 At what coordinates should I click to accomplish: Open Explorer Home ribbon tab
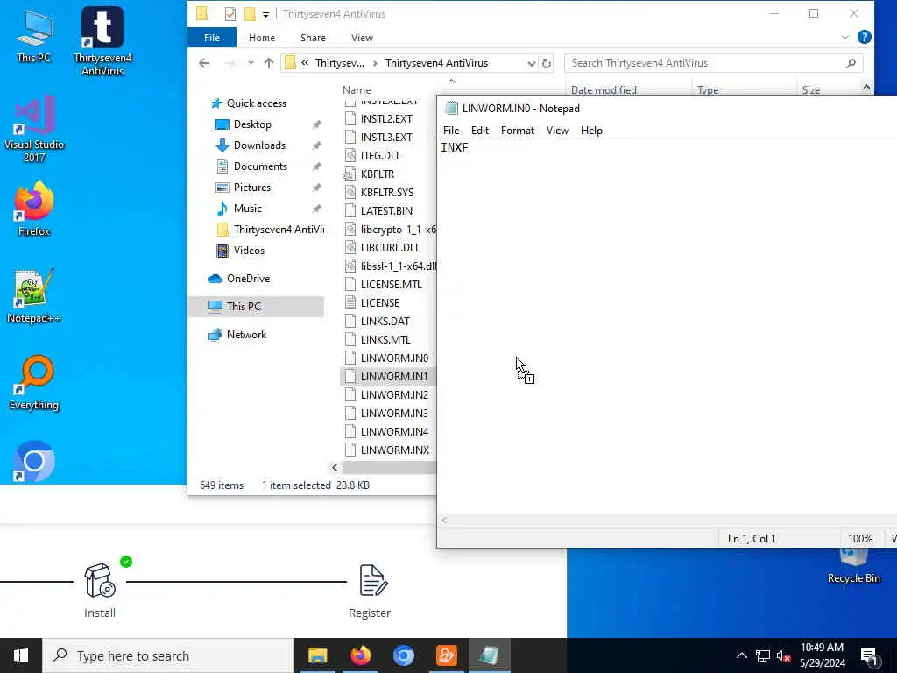[x=261, y=37]
